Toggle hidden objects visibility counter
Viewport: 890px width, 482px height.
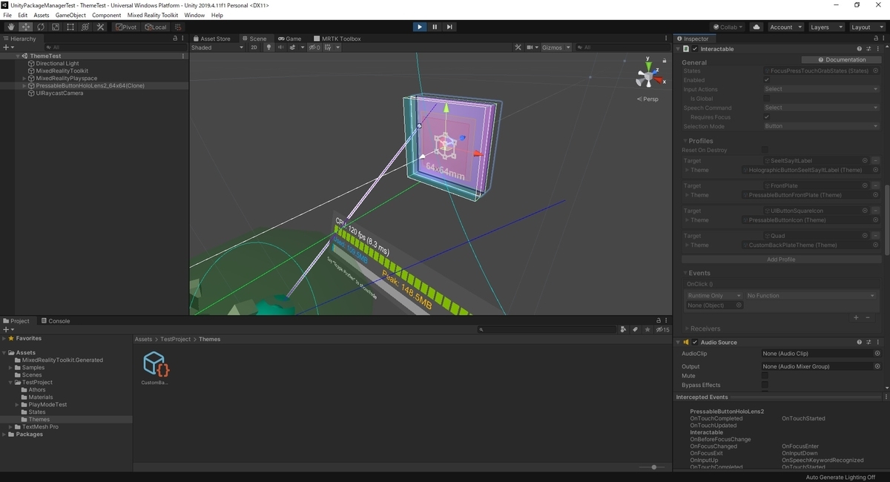314,47
